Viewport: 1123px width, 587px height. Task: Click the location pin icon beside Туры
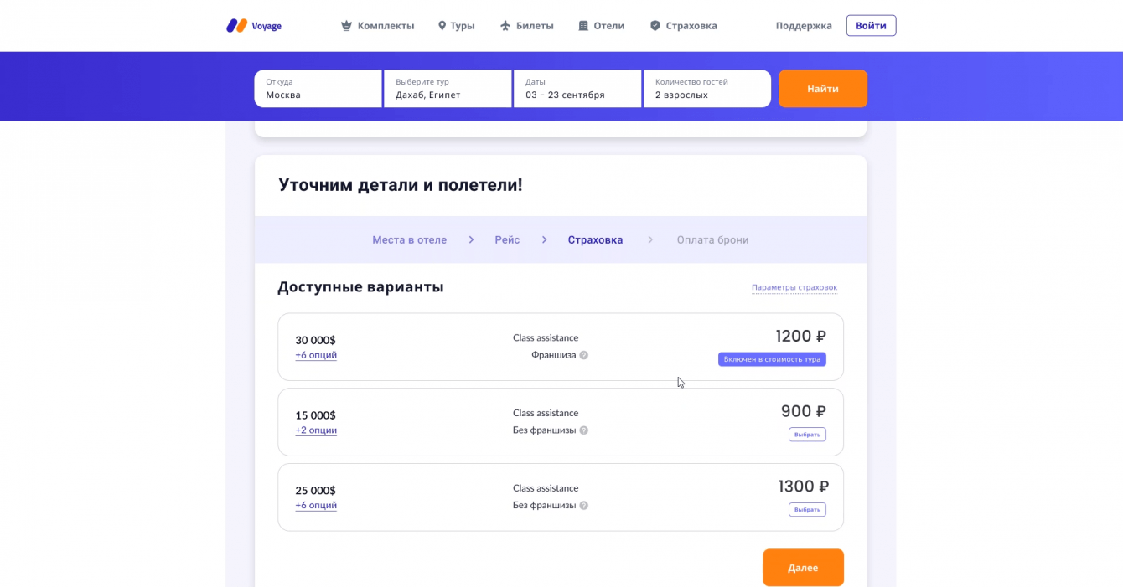point(442,26)
